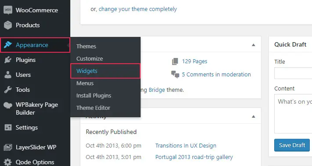The height and width of the screenshot is (166, 312).
Task: Click the Save Draft button
Action: click(x=292, y=145)
